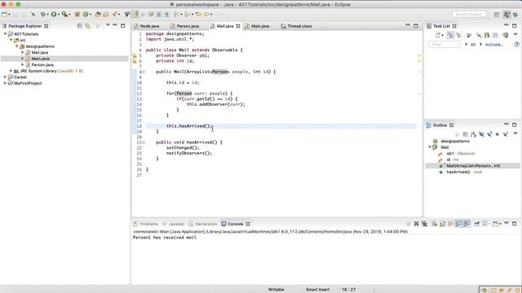Screen dimensions: 522x293
Task: Toggle Focus on Workweek in Task List
Action: tap(470, 35)
